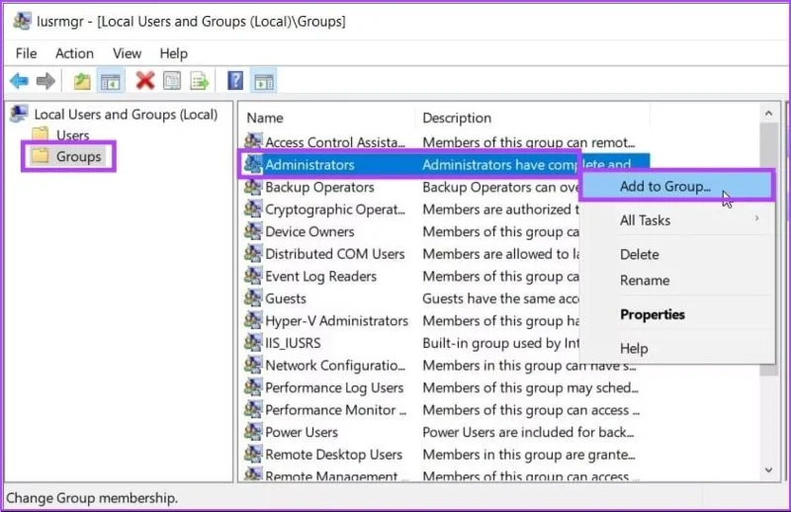Click 'Members of this group can remot' description
Image resolution: width=791 pixels, height=512 pixels.
point(529,142)
